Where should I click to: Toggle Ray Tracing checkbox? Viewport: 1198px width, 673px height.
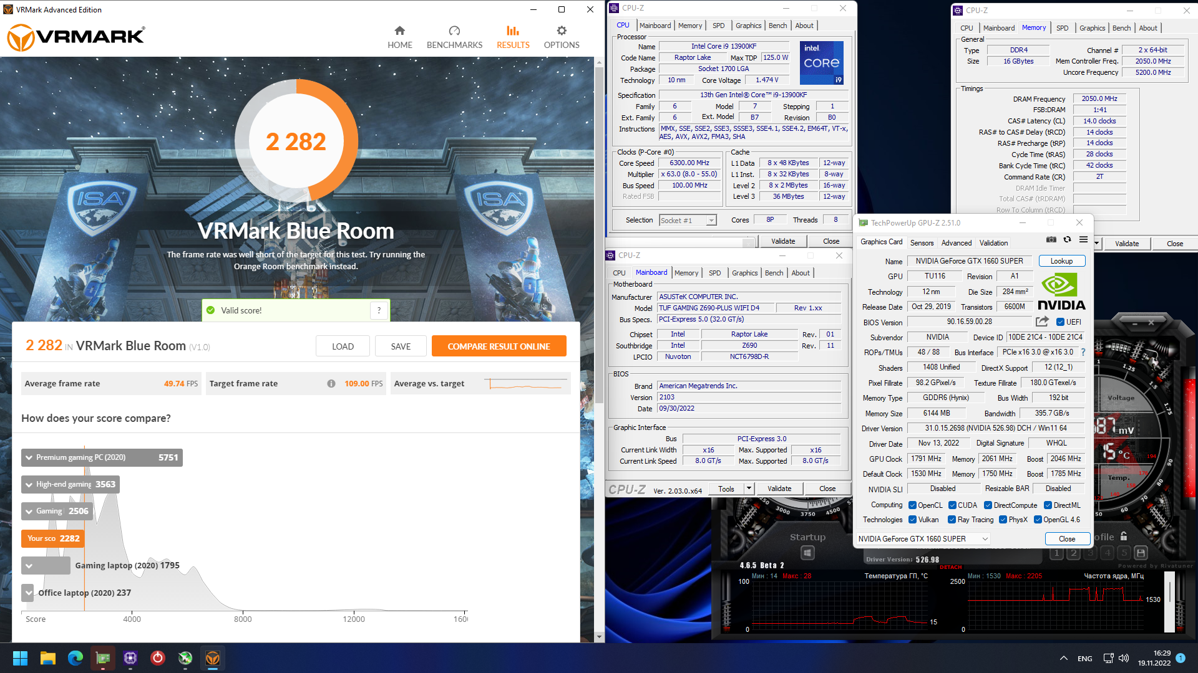[x=952, y=520]
